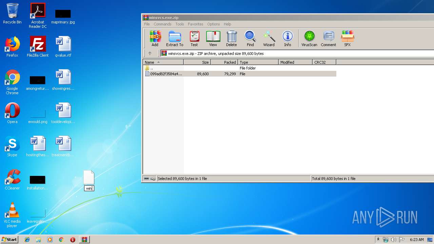Click the volume icon in system tray
This screenshot has height=244, width=434.
click(394, 240)
